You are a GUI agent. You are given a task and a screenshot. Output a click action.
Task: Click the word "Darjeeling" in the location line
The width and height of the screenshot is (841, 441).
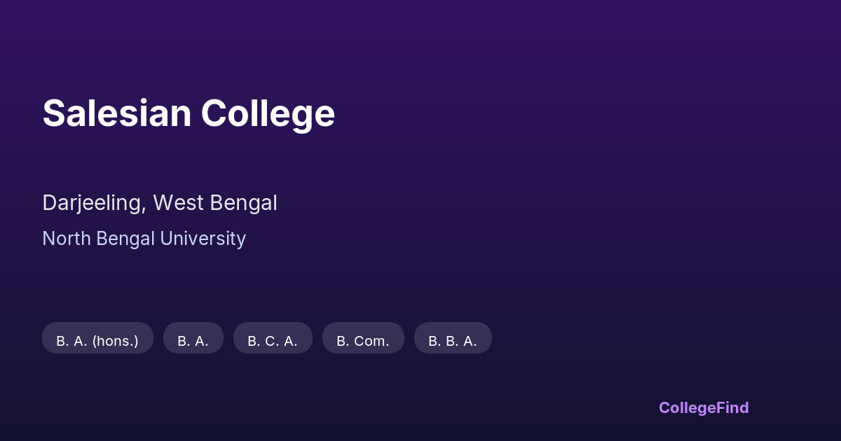point(93,203)
